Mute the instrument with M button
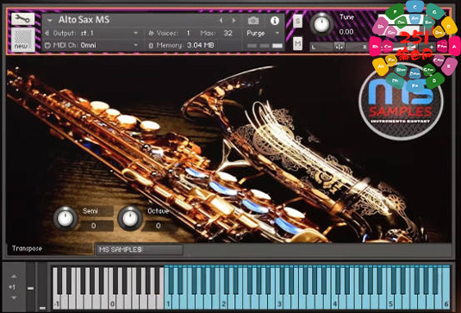The height and width of the screenshot is (313, 461). click(x=297, y=44)
